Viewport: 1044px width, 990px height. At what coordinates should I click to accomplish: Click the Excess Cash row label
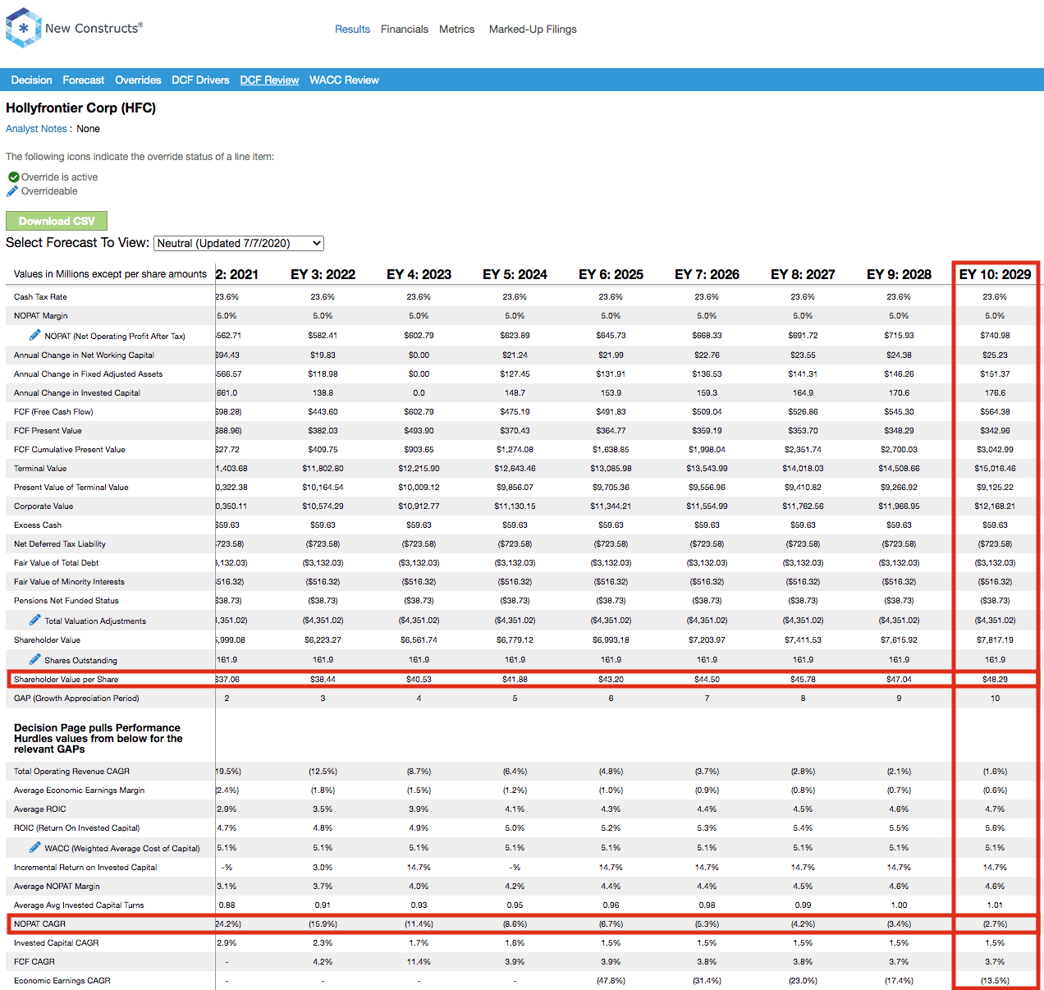(38, 525)
